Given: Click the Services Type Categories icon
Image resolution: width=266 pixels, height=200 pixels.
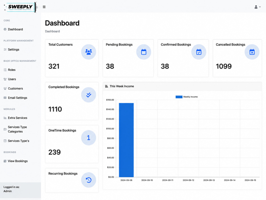Looking at the screenshot, I should 5,129.
